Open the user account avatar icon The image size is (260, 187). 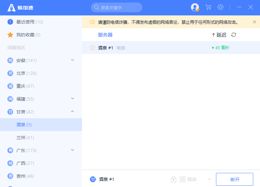coord(195,7)
